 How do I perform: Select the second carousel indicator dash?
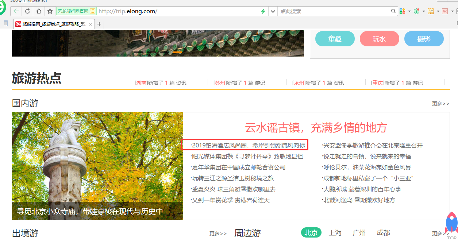tap(151, 52)
